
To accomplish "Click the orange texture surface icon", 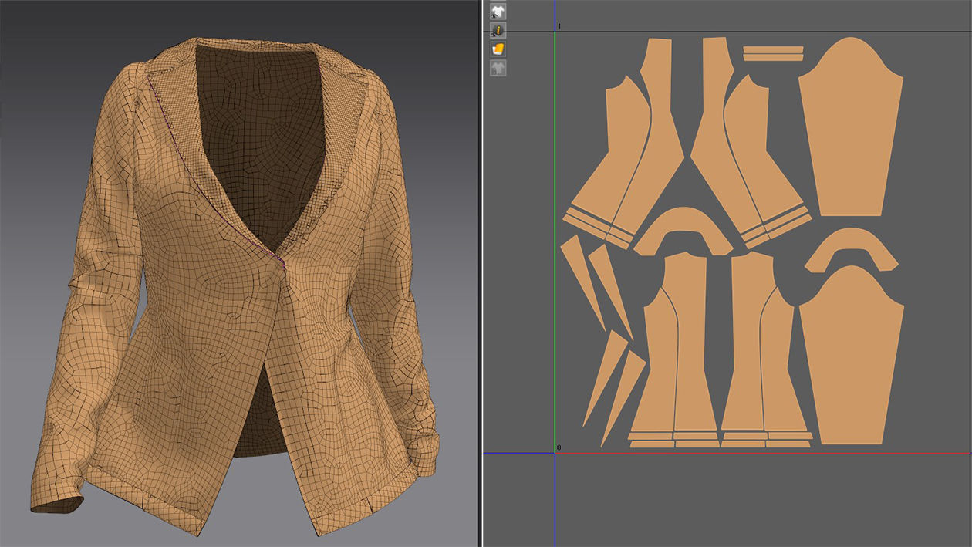I will pos(498,49).
